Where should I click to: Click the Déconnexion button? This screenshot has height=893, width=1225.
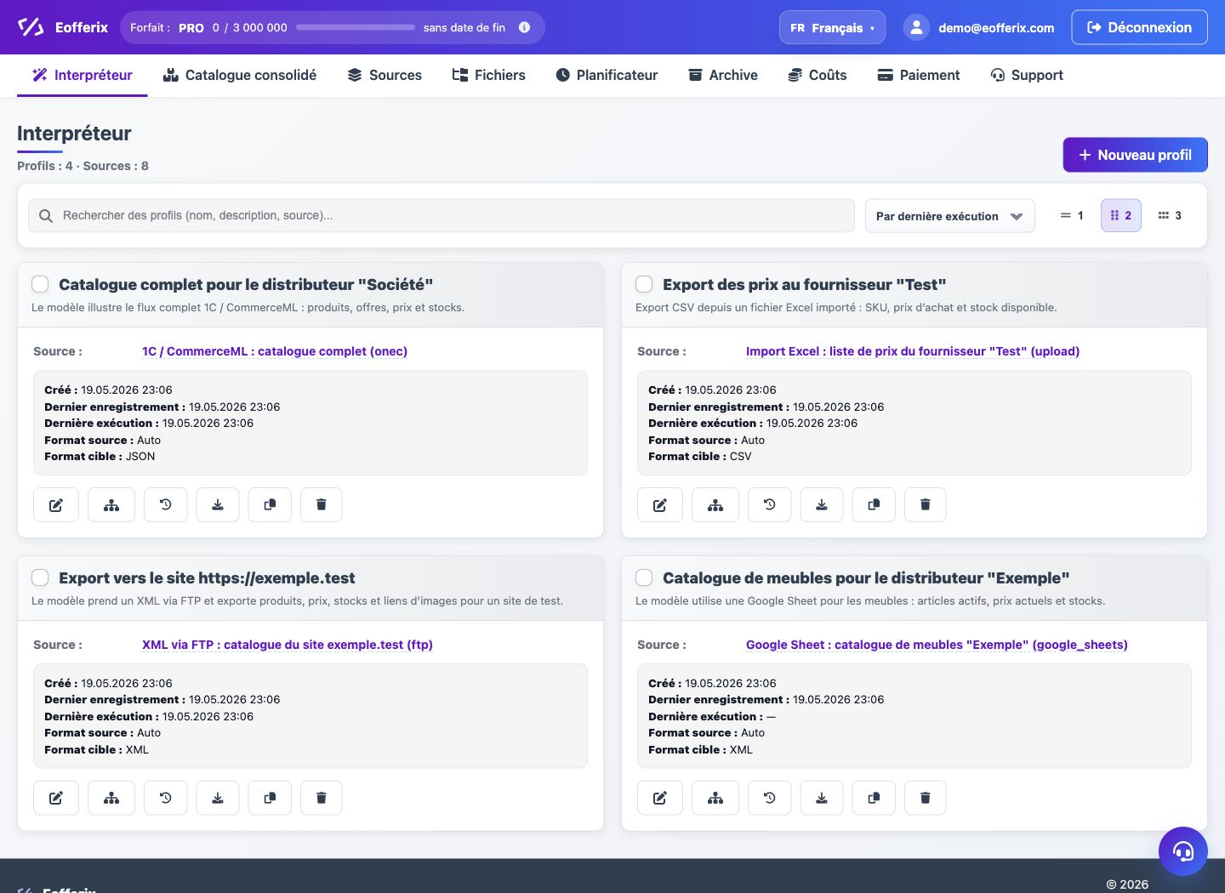1139,27
